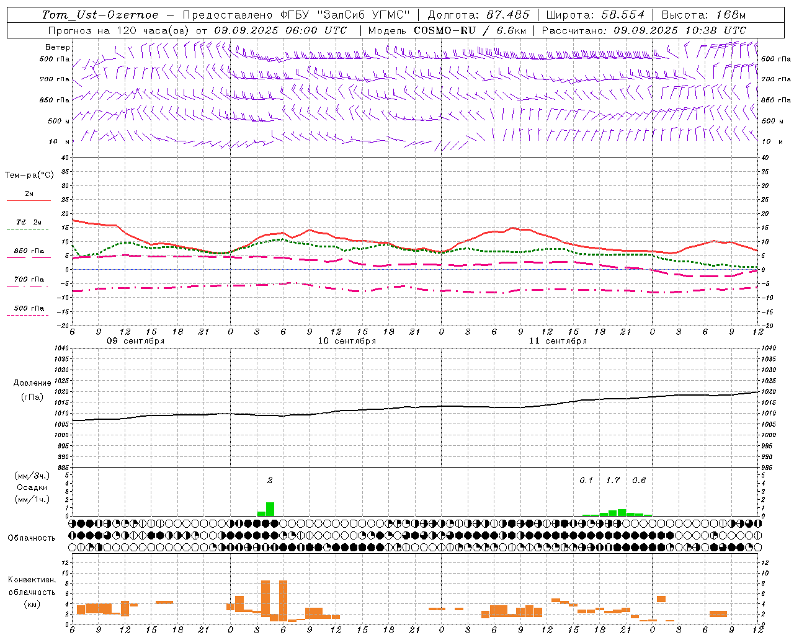Click the (гПа) unit under Давление

click(32, 397)
